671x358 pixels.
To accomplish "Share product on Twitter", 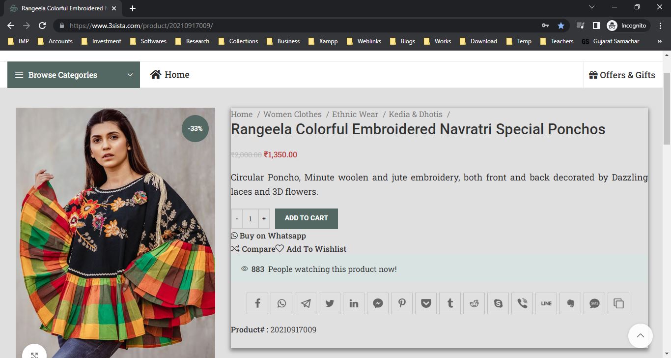I will click(330, 303).
